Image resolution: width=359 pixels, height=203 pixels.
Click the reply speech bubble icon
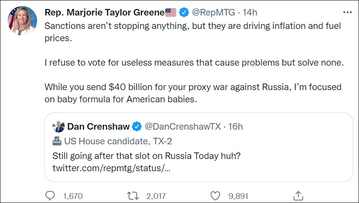[50, 196]
